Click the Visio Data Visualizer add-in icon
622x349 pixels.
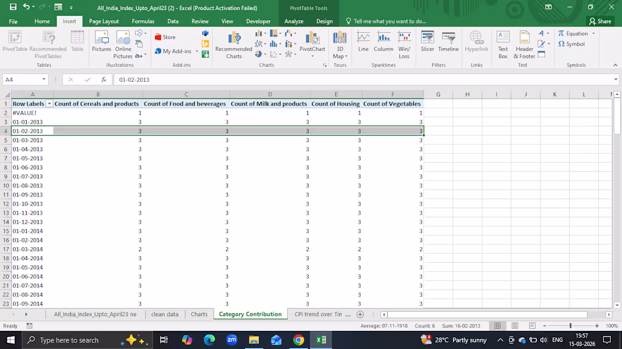205,33
